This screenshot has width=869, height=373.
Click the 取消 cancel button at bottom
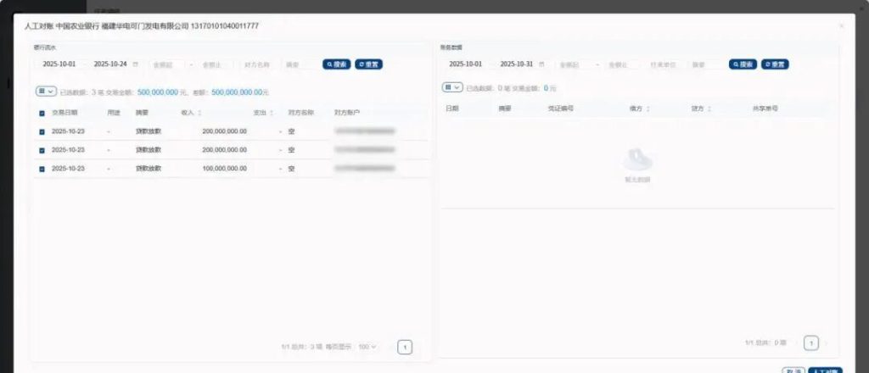pos(793,370)
